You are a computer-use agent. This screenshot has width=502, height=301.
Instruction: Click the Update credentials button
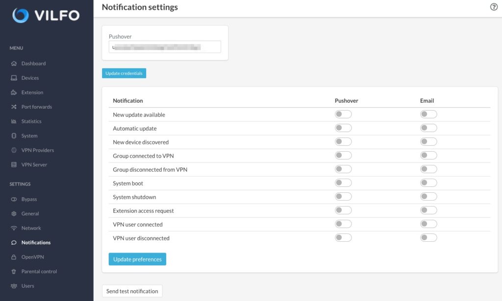[x=124, y=73]
